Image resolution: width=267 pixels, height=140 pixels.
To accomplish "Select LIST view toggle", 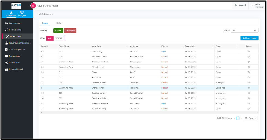I will (50, 38).
